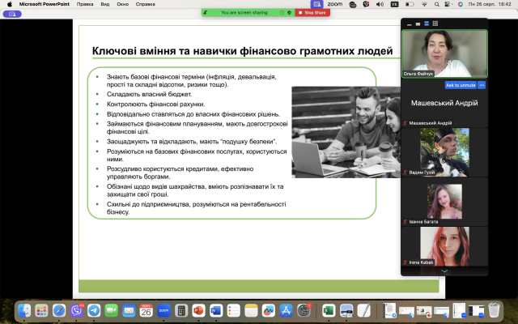Open Calendar from the Dock
Viewport: 518px width, 324px height.
pos(146,311)
